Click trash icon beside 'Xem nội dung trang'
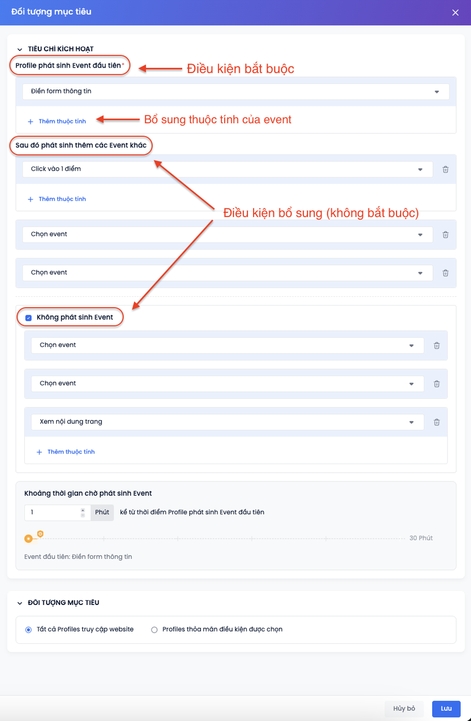Viewport: 471px width, 721px height. [x=437, y=422]
